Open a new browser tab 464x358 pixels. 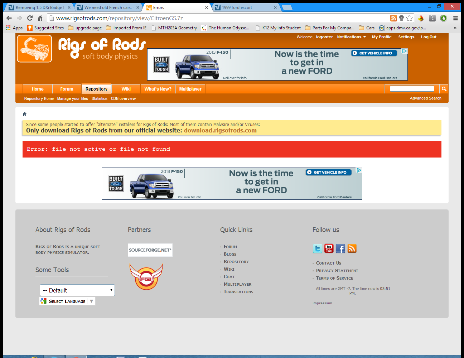click(287, 7)
